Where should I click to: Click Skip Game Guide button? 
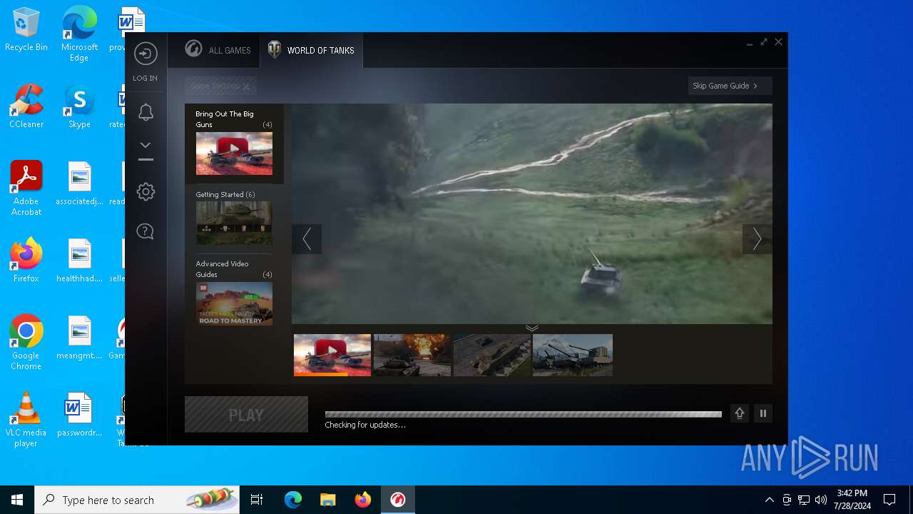[730, 86]
